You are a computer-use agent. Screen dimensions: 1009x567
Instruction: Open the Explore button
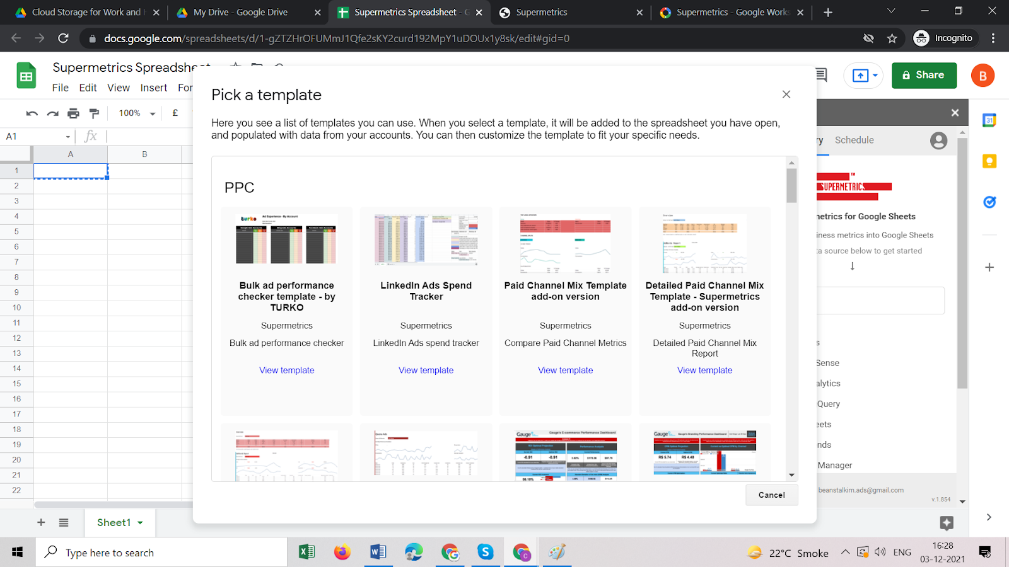[947, 522]
